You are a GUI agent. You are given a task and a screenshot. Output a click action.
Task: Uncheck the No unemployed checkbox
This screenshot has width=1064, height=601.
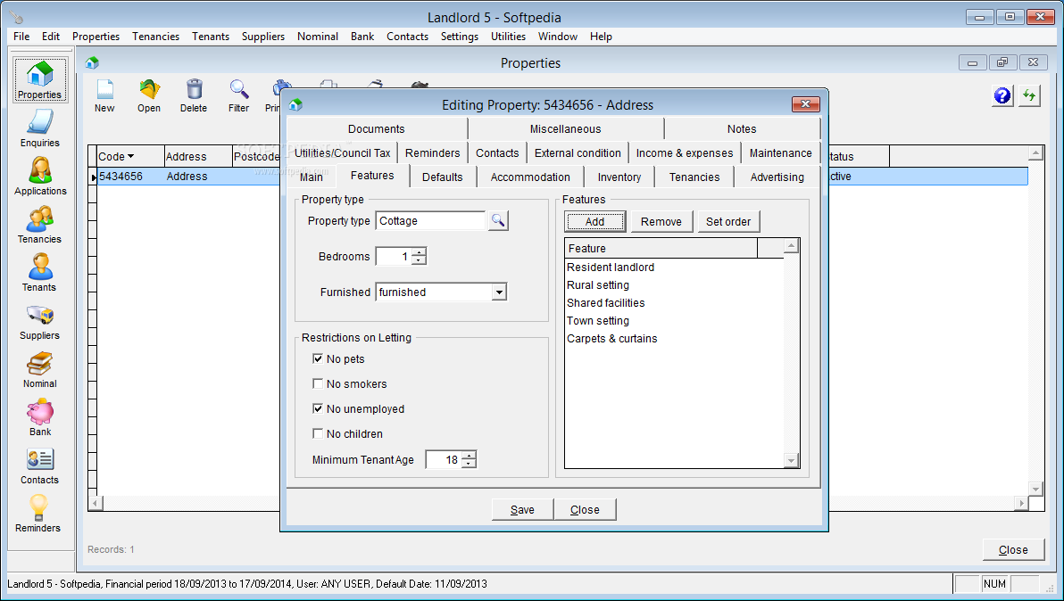pos(318,408)
